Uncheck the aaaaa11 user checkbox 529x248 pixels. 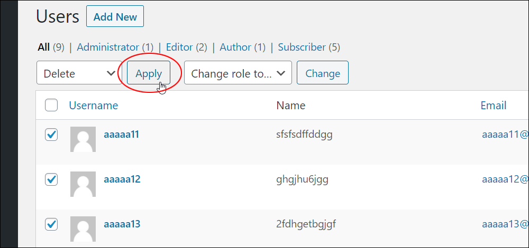pos(51,135)
